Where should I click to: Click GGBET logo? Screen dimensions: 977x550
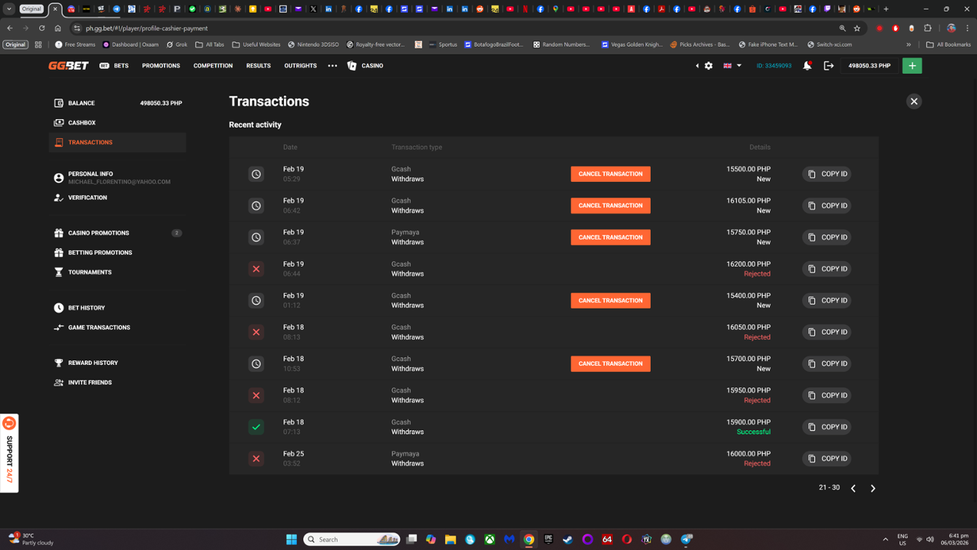(68, 66)
